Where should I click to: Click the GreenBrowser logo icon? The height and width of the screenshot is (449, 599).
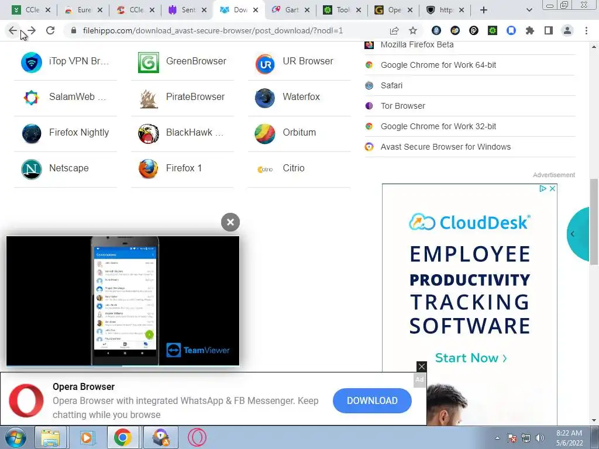pyautogui.click(x=148, y=62)
